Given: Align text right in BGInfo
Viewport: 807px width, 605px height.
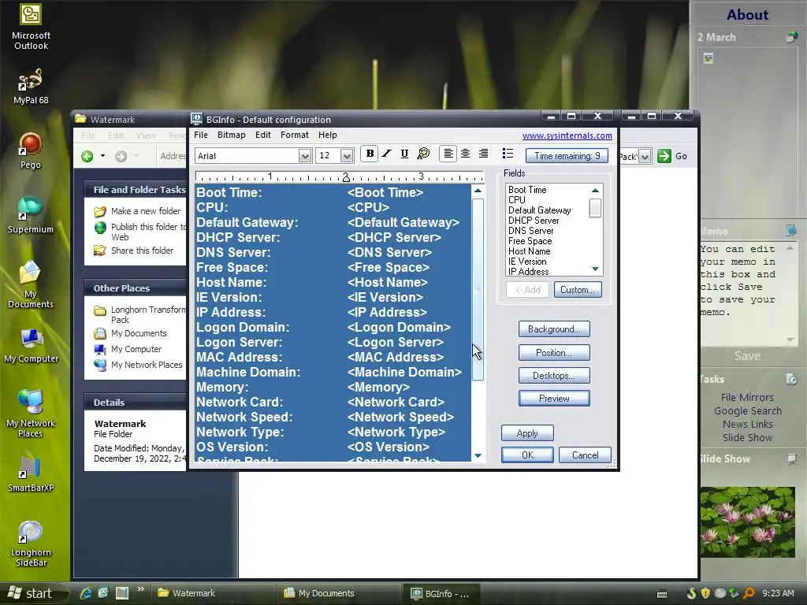Looking at the screenshot, I should [x=483, y=154].
